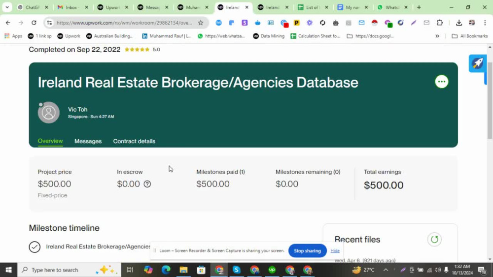Open Windows Start menu
Viewport: 493px width, 277px height.
pyautogui.click(x=8, y=270)
